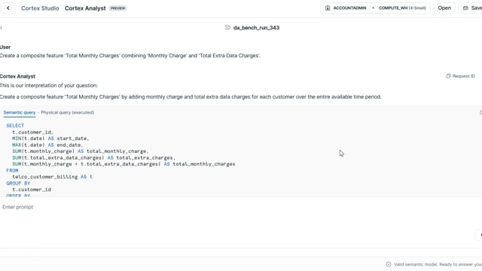Image resolution: width=482 pixels, height=271 pixels.
Task: Click the Save button
Action: (471, 8)
